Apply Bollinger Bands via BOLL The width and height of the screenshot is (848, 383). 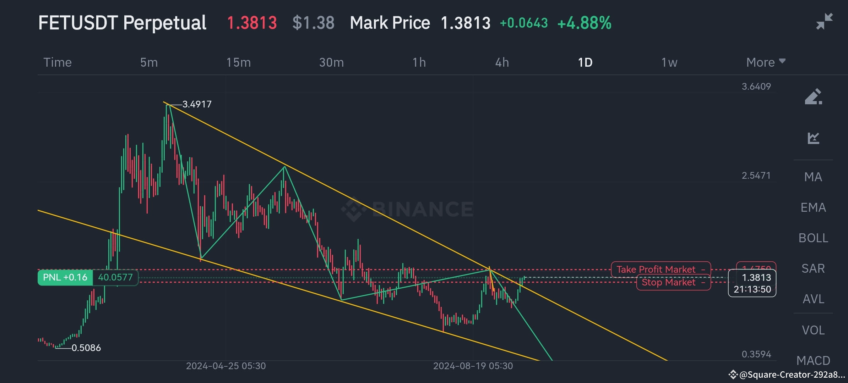tap(814, 238)
